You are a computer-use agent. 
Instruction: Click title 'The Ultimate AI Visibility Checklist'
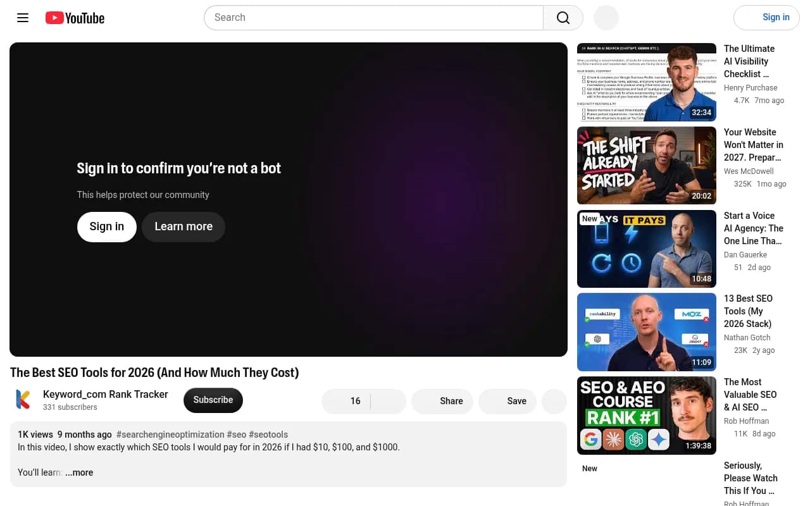tap(749, 61)
